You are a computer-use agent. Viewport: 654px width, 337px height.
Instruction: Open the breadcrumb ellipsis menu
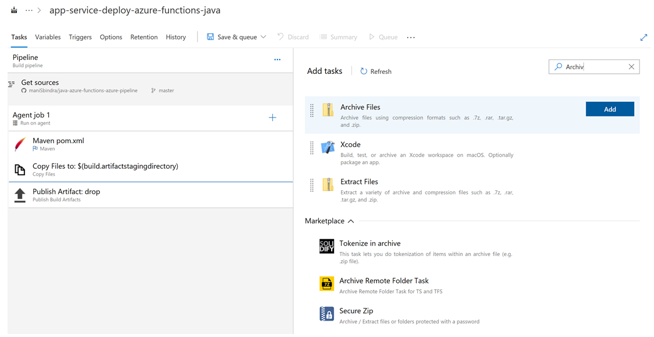click(29, 10)
